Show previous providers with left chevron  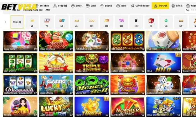point(5,22)
